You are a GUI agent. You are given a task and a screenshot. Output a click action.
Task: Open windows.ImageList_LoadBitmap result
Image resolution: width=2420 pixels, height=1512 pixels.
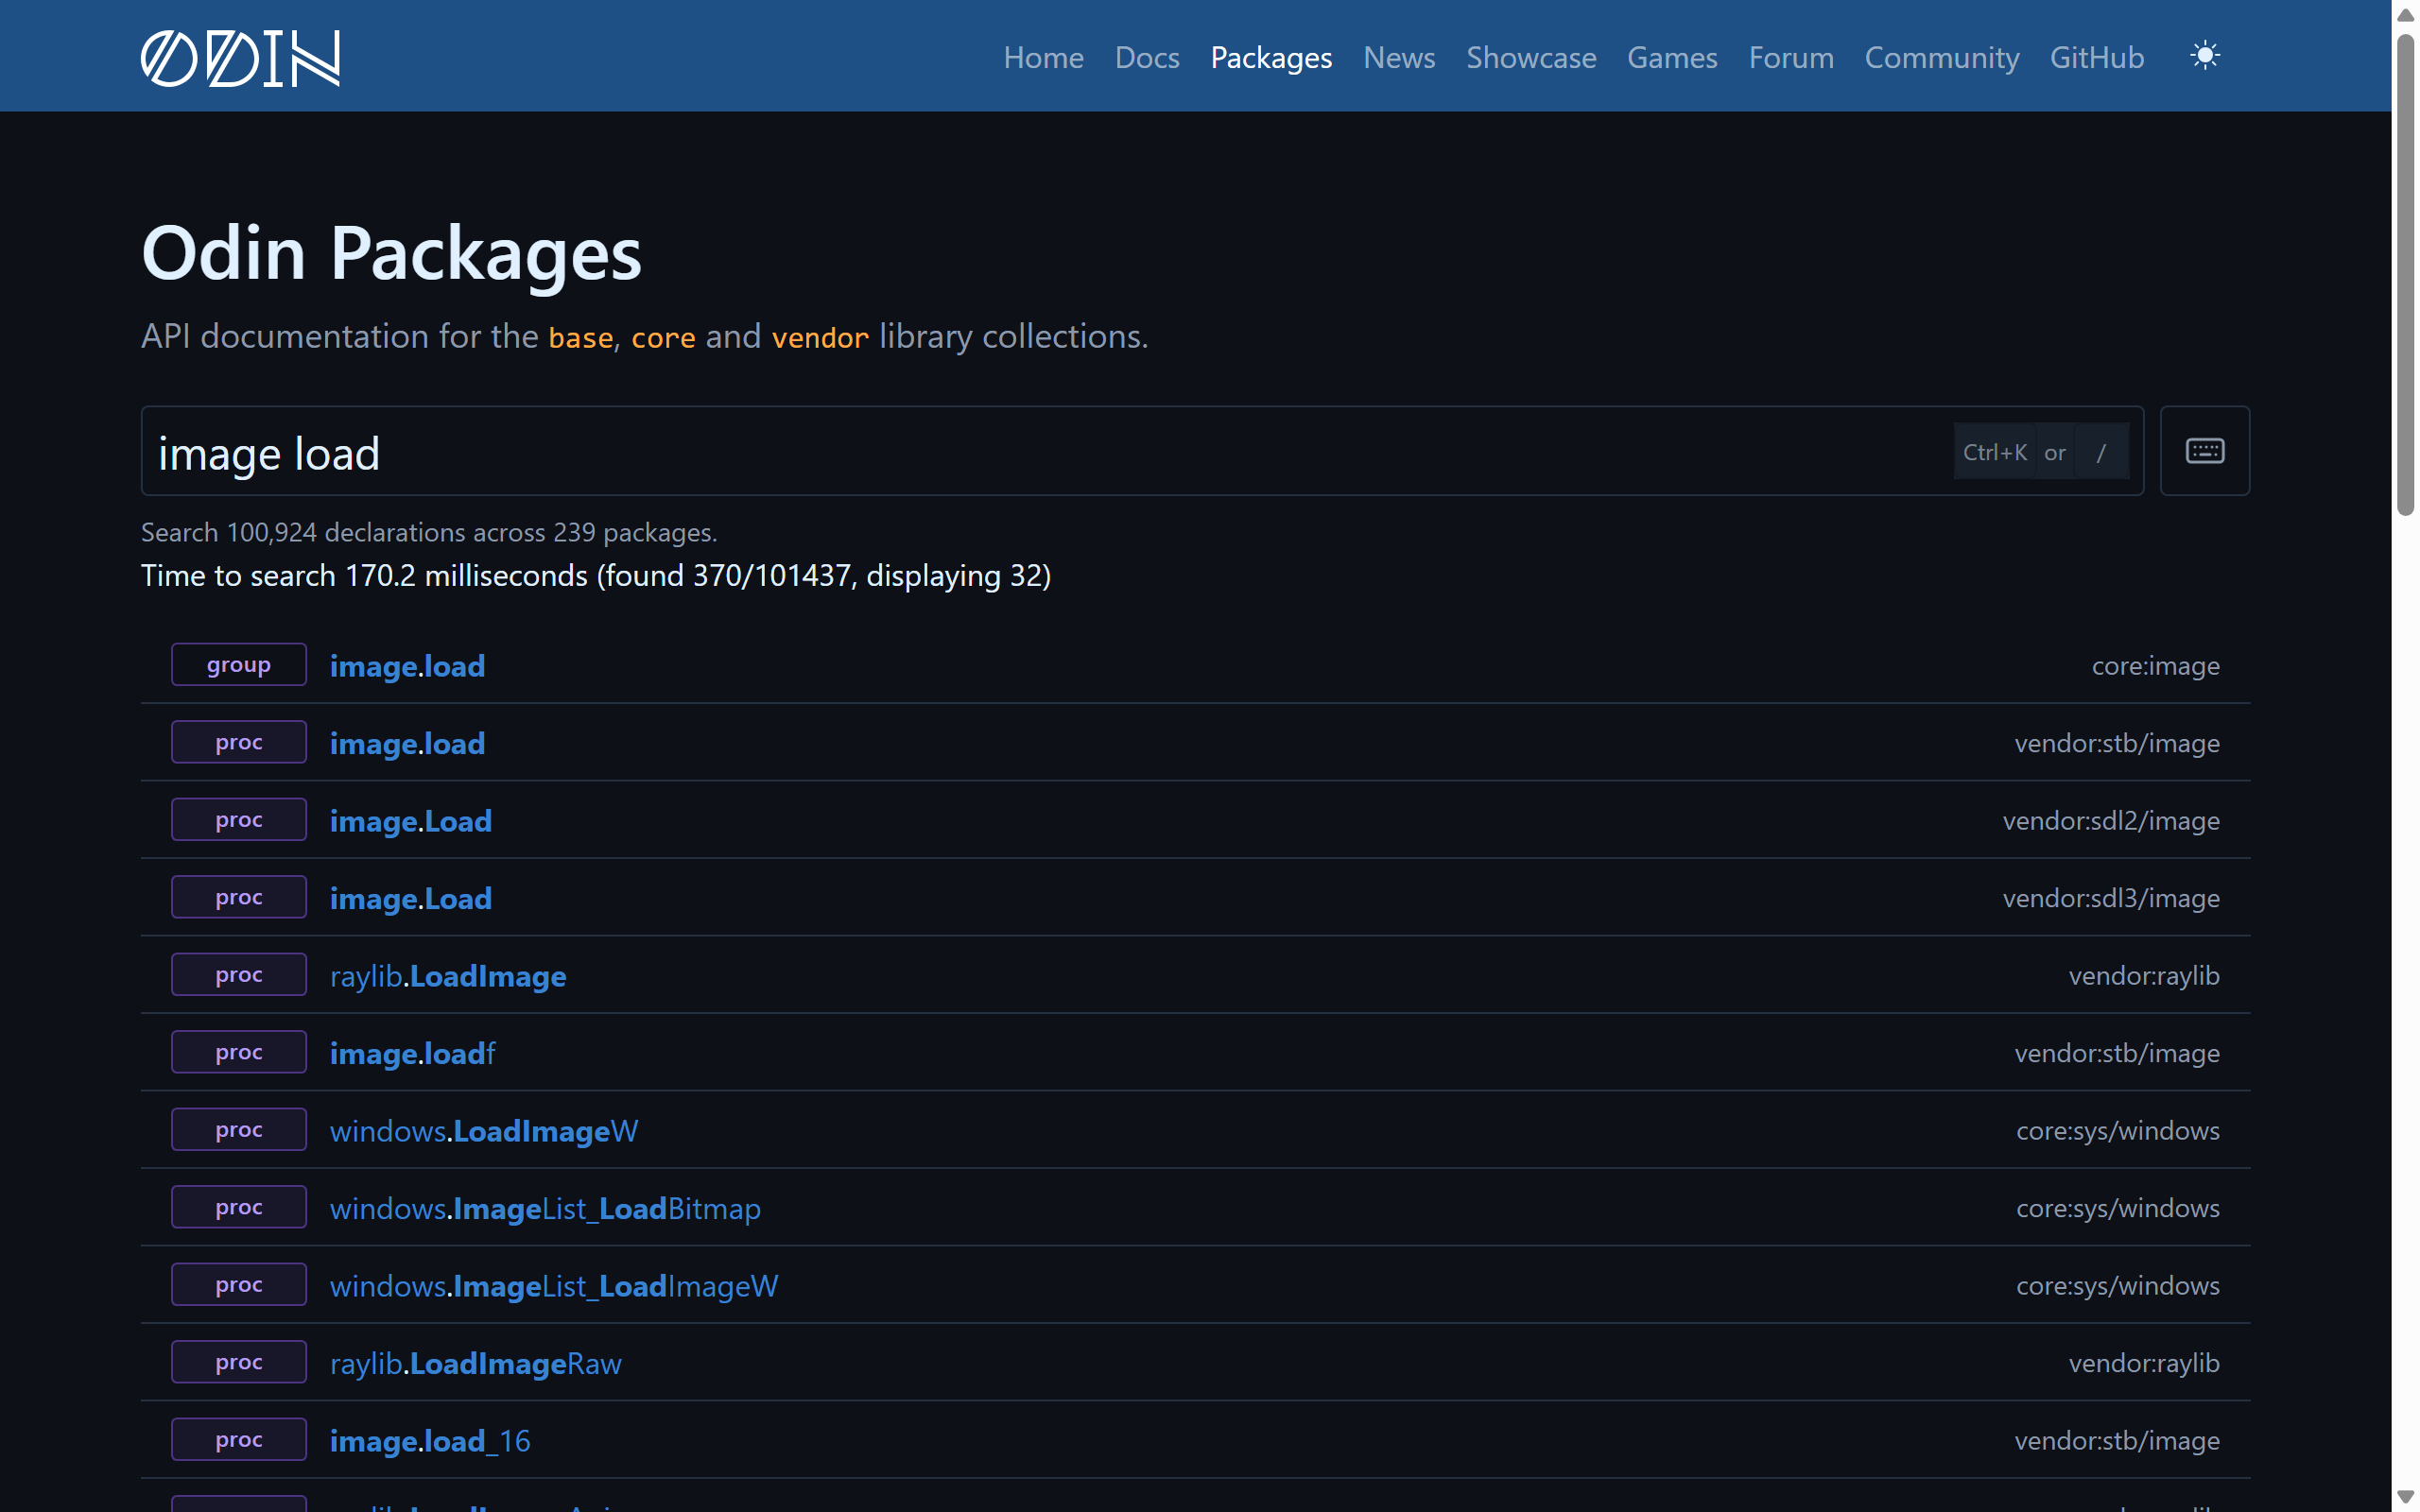(545, 1208)
